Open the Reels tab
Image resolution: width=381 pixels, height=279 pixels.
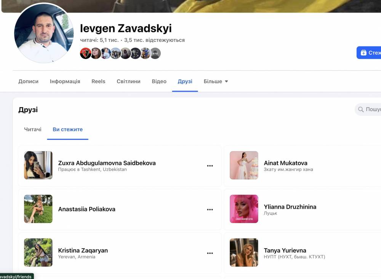coord(98,81)
